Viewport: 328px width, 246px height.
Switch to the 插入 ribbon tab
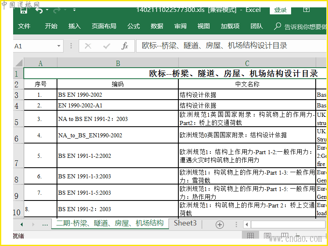tap(75, 26)
